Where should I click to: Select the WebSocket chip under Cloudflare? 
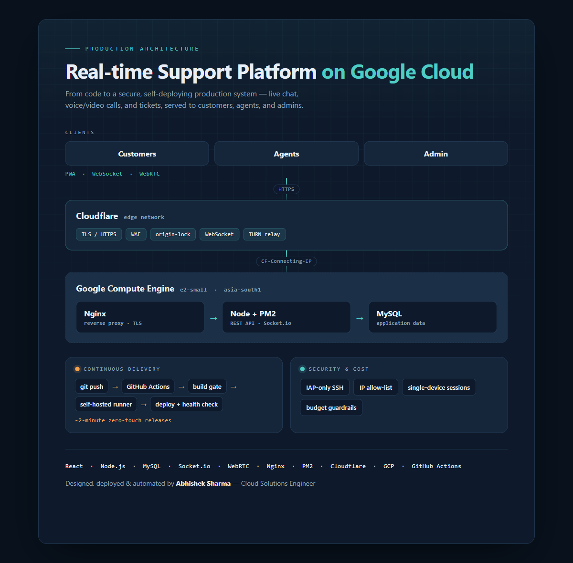219,234
